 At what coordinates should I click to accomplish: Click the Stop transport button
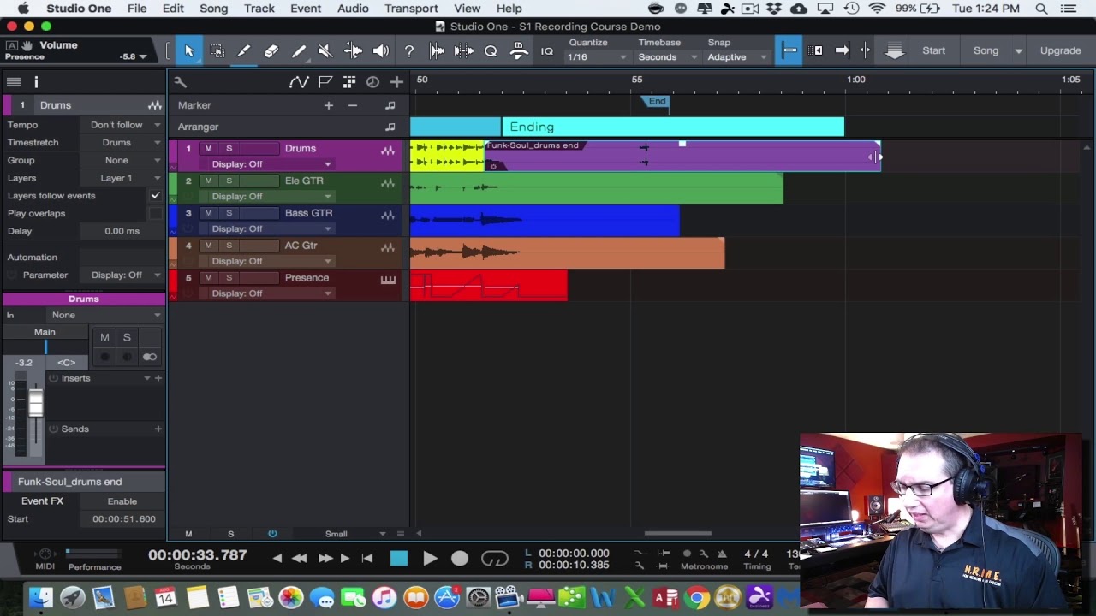tap(399, 559)
